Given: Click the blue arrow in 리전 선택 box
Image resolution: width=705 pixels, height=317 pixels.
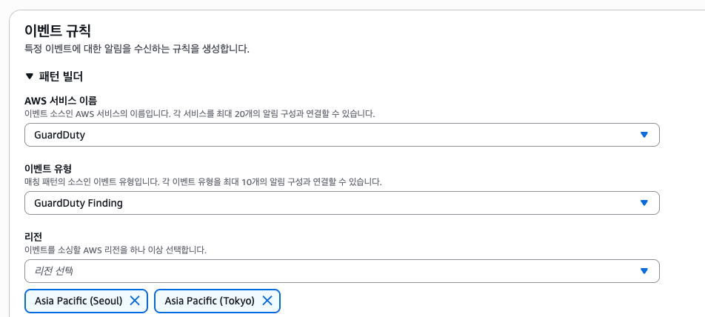Looking at the screenshot, I should point(644,271).
